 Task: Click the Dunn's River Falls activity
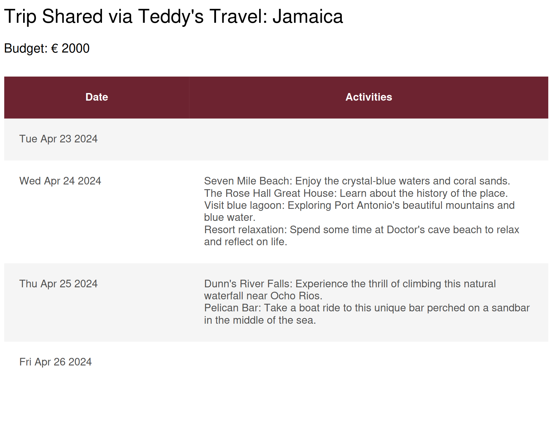350,284
